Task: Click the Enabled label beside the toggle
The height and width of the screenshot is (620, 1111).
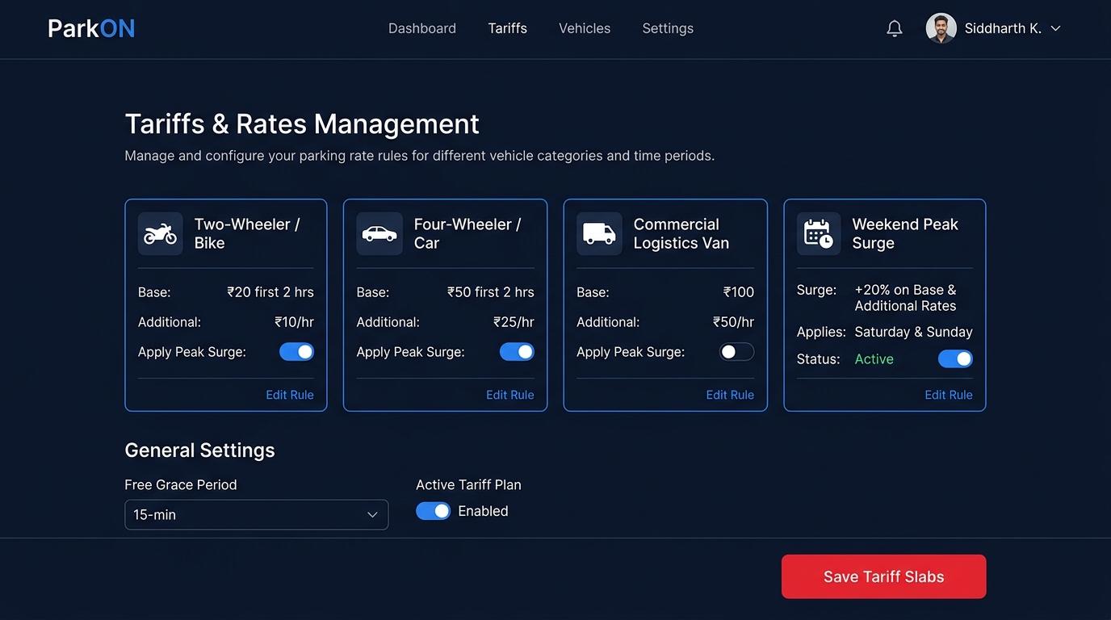Action: point(483,511)
